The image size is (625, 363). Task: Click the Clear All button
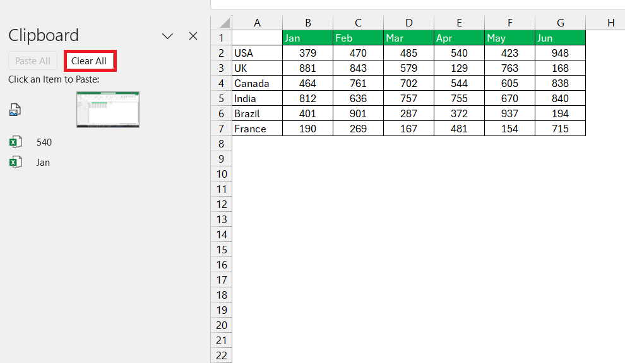click(x=89, y=61)
